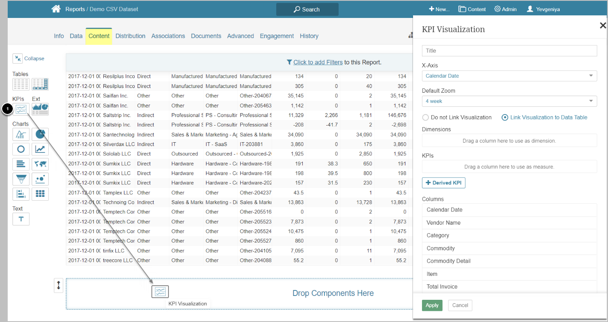608x322 pixels.
Task: Click the Title input field
Action: click(x=509, y=51)
